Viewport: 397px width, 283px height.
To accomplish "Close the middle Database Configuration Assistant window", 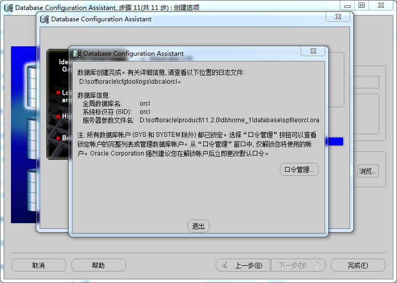I will click(x=338, y=17).
